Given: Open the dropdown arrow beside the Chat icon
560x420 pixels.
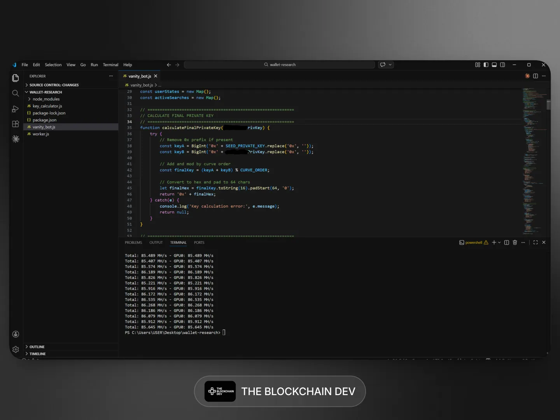Looking at the screenshot, I should click(x=390, y=65).
